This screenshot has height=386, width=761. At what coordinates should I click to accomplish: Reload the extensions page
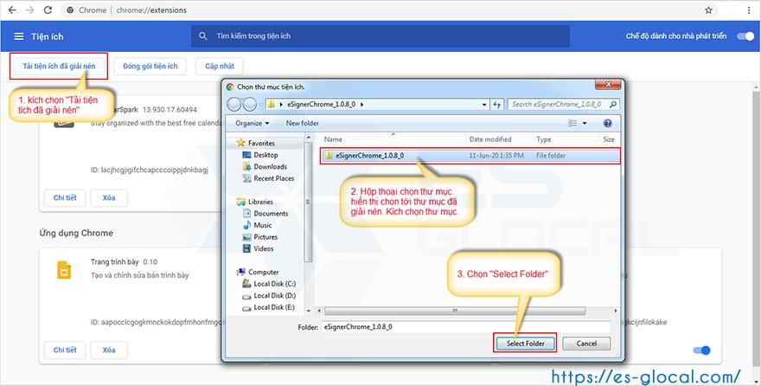[48, 10]
